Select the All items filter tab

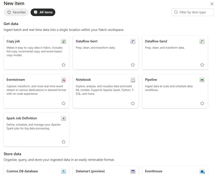tap(43, 12)
